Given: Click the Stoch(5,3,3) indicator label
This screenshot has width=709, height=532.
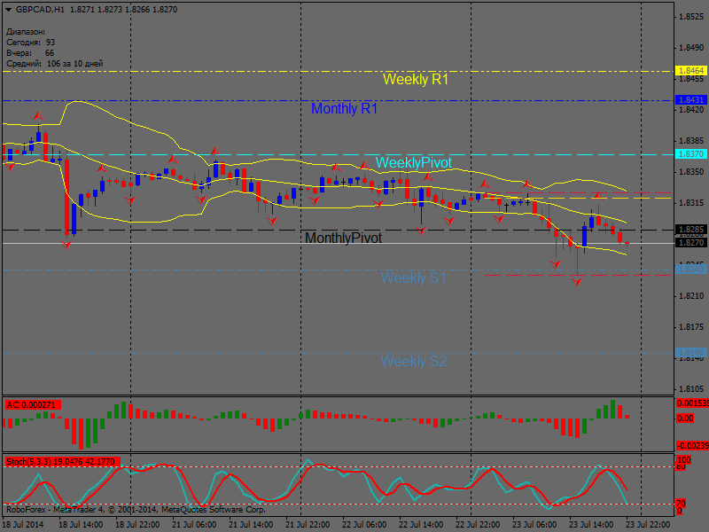Looking at the screenshot, I should point(62,462).
